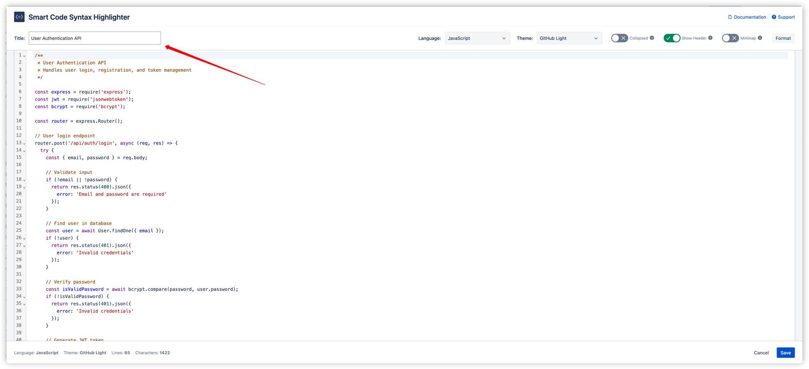Click the info icon next to Collapsed
The image size is (809, 369).
click(x=652, y=38)
